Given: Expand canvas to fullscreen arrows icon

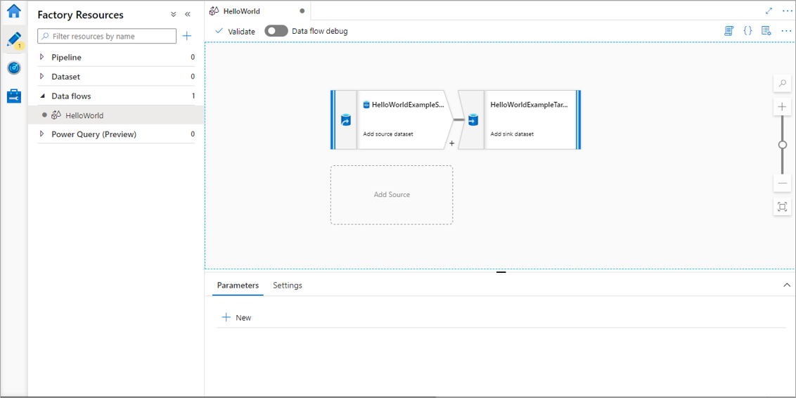Looking at the screenshot, I should point(769,11).
